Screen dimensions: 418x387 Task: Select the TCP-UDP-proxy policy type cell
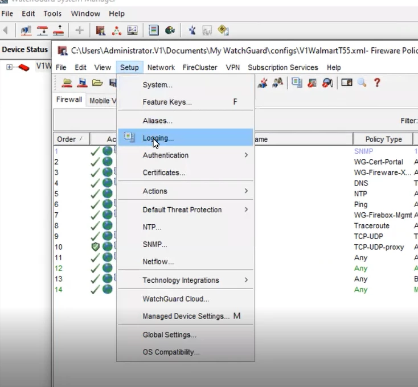pos(379,247)
